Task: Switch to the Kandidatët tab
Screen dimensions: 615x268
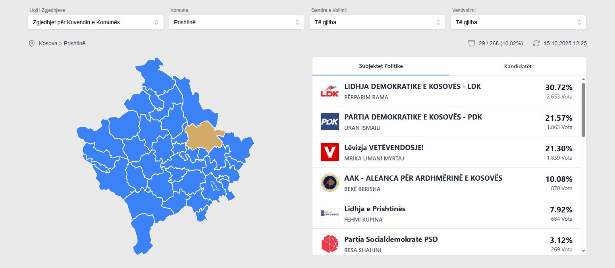Action: pyautogui.click(x=518, y=66)
